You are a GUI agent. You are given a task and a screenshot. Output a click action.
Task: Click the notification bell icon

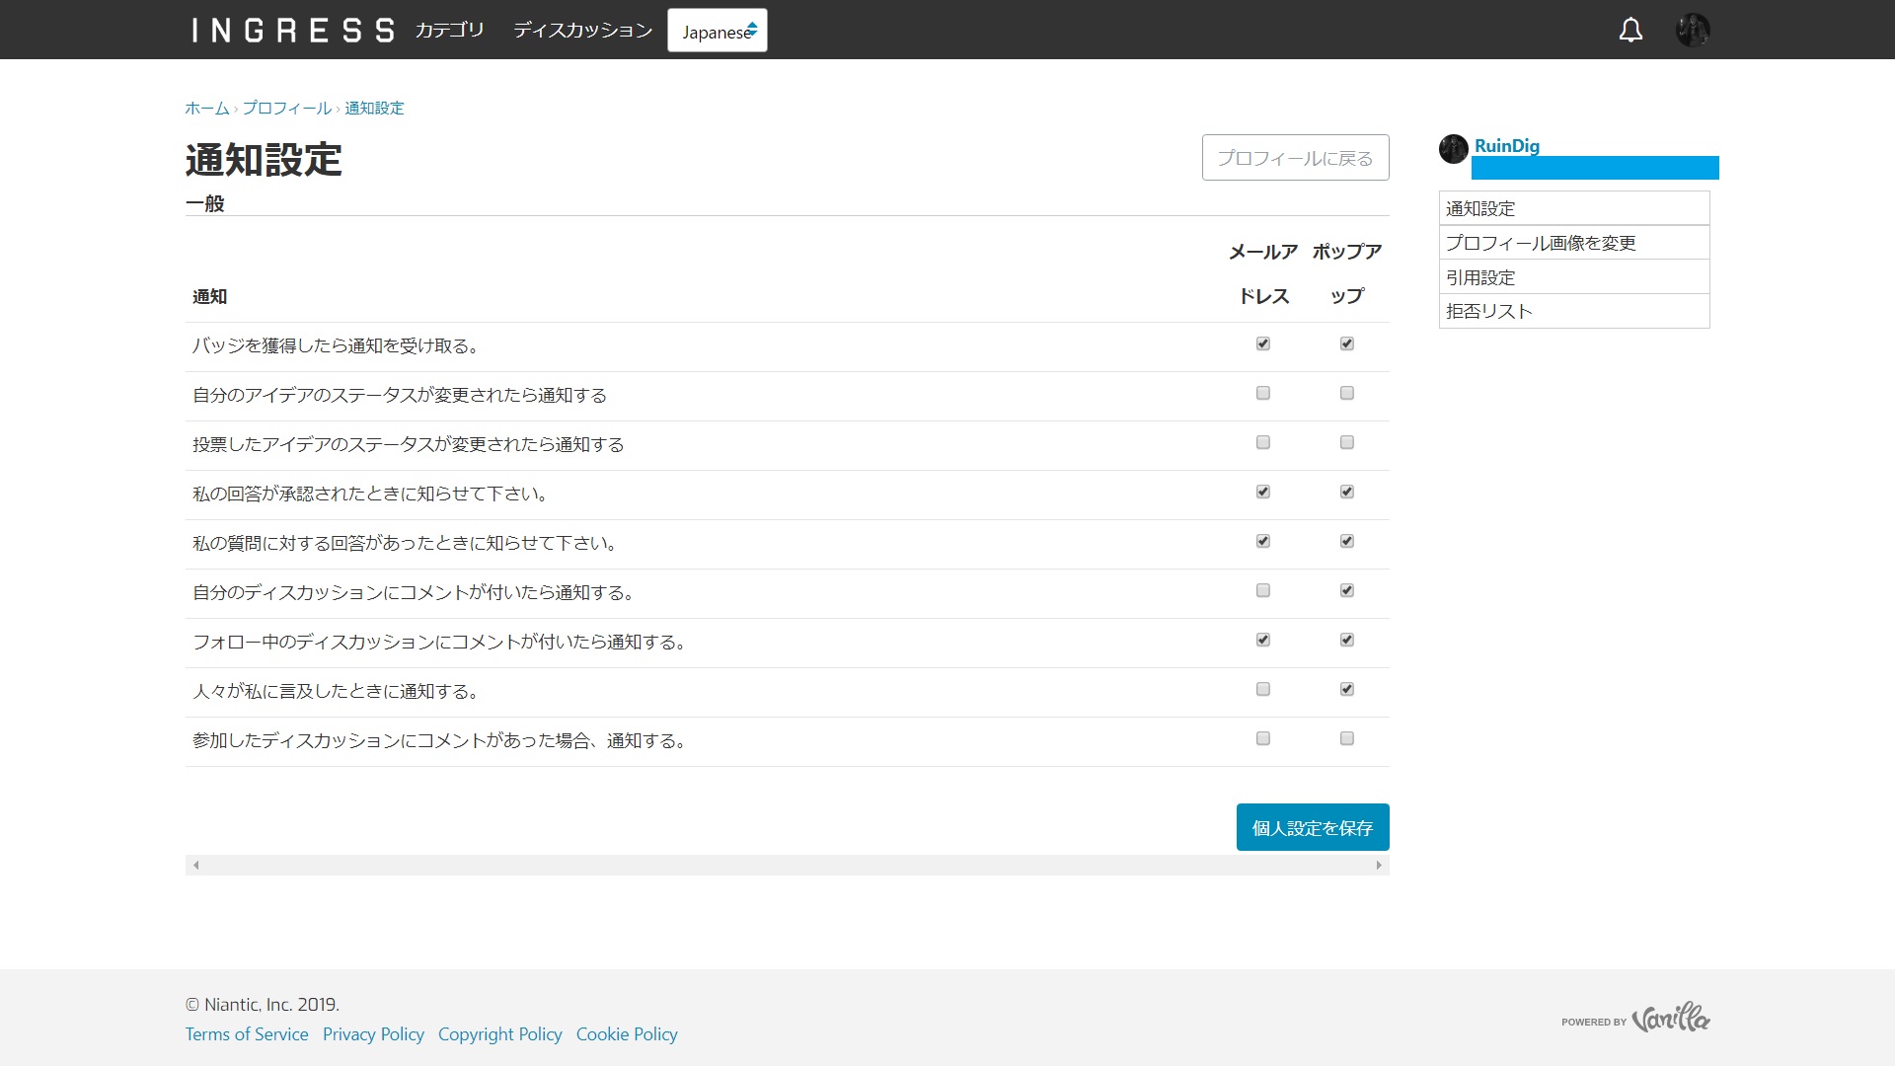point(1630,30)
